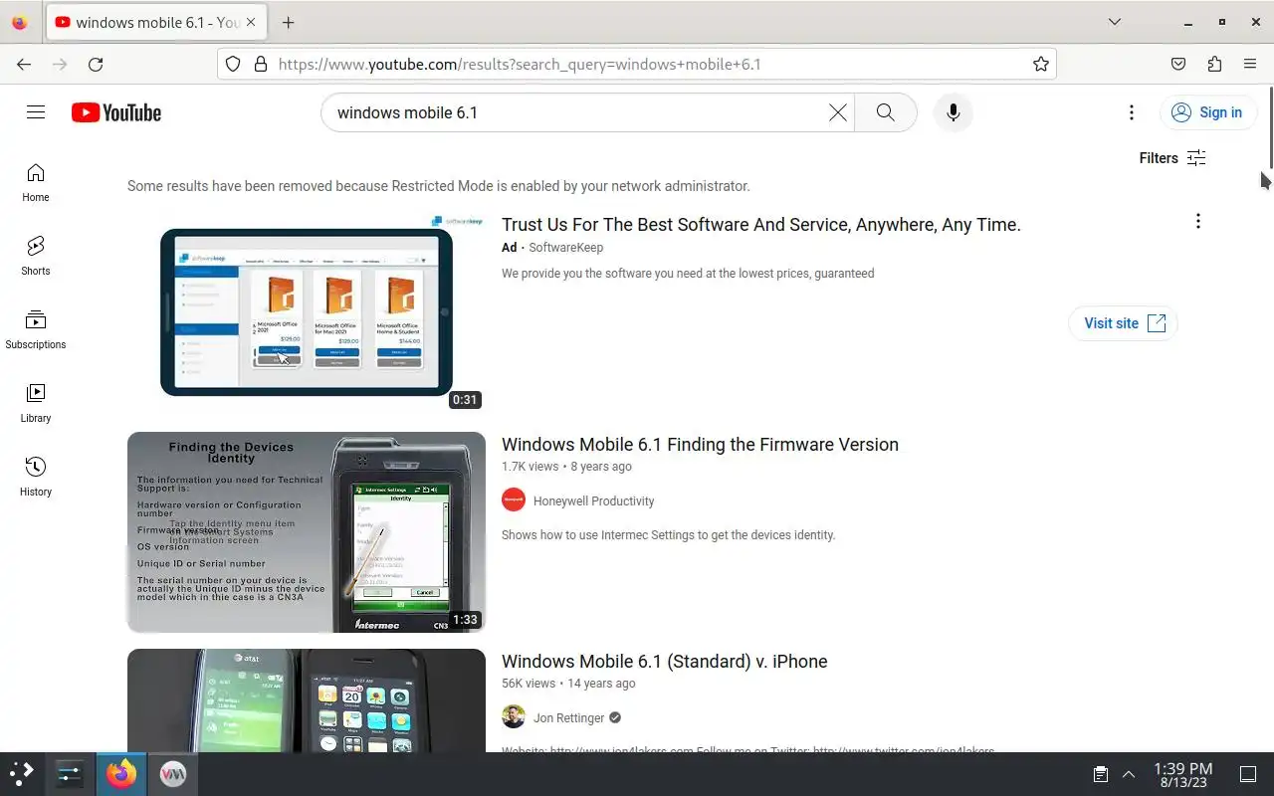Open Shorts in the left sidebar
This screenshot has width=1274, height=796.
pos(36,257)
